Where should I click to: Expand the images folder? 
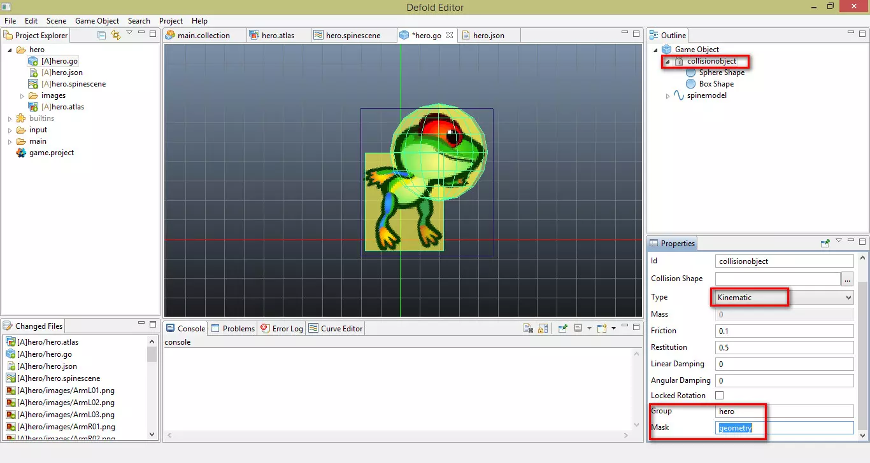point(22,96)
